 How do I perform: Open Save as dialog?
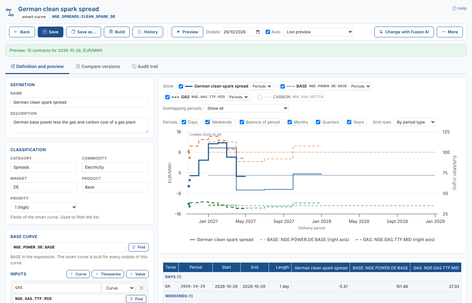(x=84, y=32)
